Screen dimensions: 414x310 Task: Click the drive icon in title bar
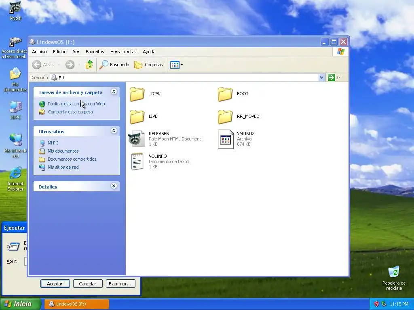click(x=32, y=42)
